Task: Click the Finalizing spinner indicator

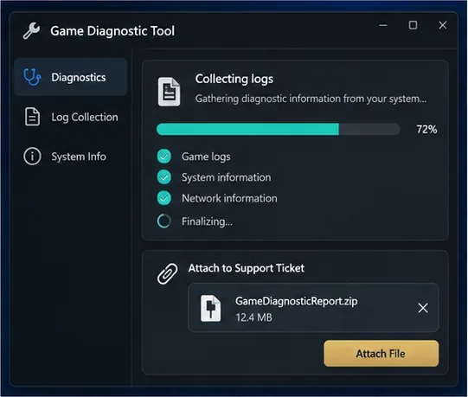Action: pos(163,221)
